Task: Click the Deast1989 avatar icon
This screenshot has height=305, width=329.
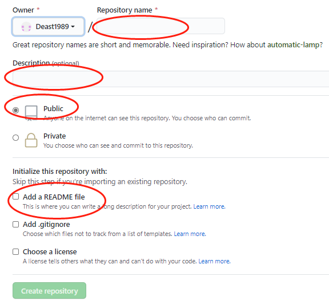Action: coord(26,27)
